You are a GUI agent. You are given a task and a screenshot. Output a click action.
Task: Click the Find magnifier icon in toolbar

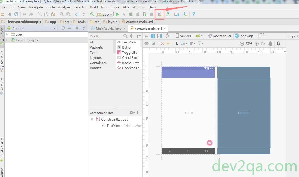click(62, 14)
